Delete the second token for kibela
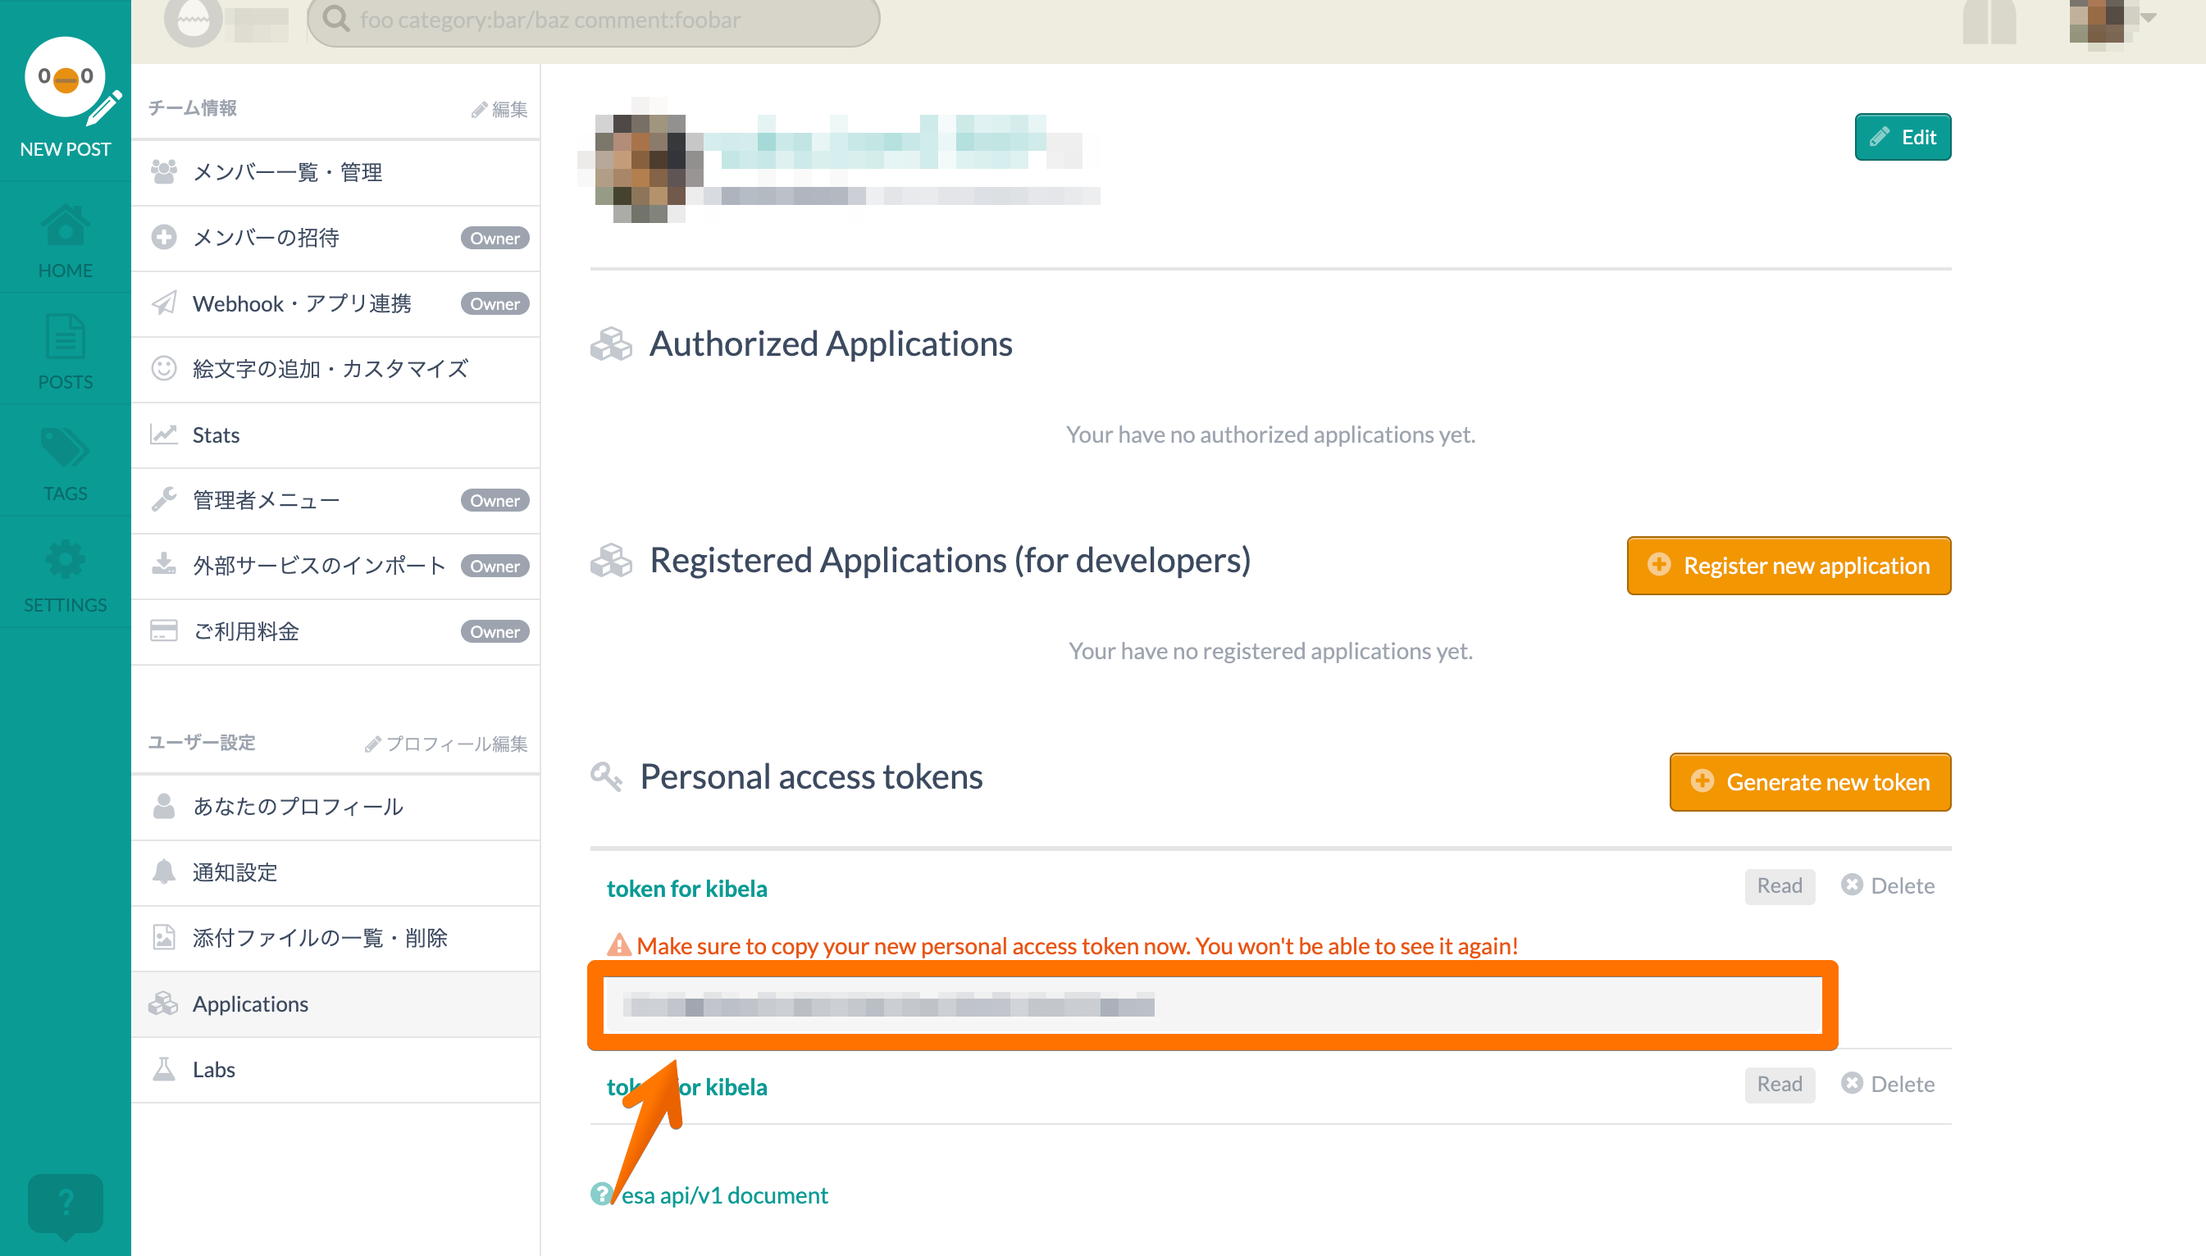 pos(1888,1085)
